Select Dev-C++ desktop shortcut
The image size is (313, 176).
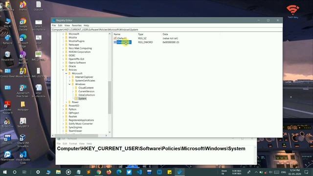point(8,139)
